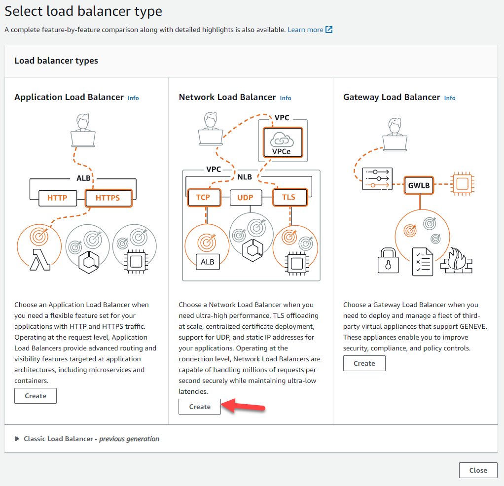Click the TLS listener box

(288, 197)
